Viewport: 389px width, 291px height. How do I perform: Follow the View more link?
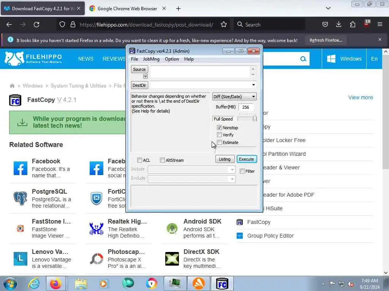361,97
